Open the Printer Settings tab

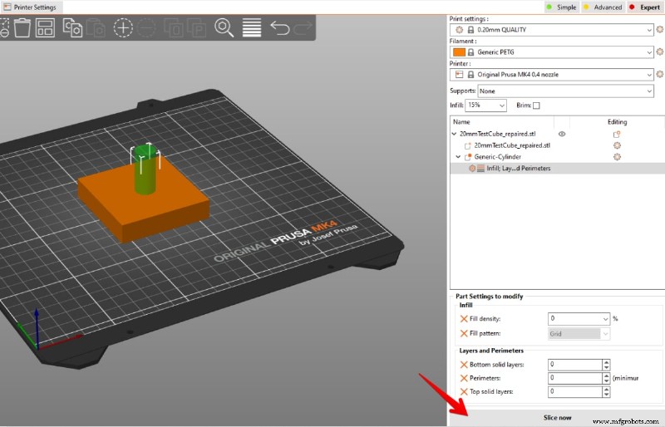tap(32, 7)
